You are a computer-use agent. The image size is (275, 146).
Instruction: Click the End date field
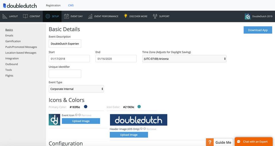[116, 59]
